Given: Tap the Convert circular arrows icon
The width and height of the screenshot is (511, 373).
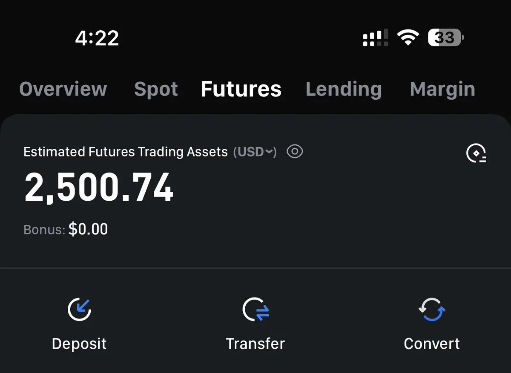Looking at the screenshot, I should click(431, 309).
